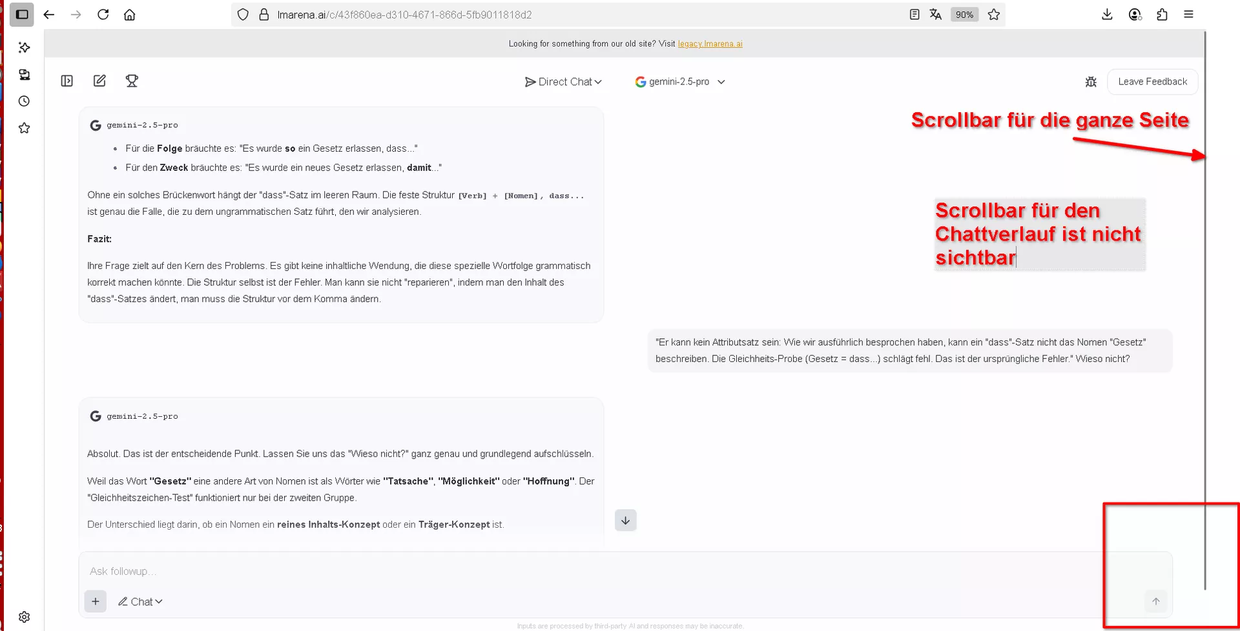The image size is (1240, 631).
Task: Open the legacy.lmarena.ai link
Action: [710, 44]
